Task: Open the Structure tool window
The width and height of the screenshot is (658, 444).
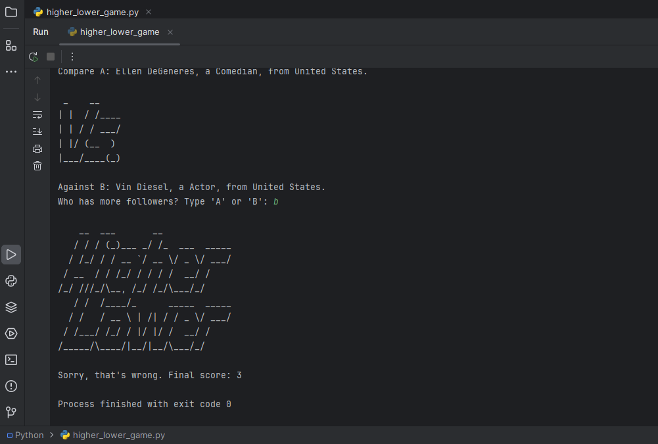Action: click(11, 45)
